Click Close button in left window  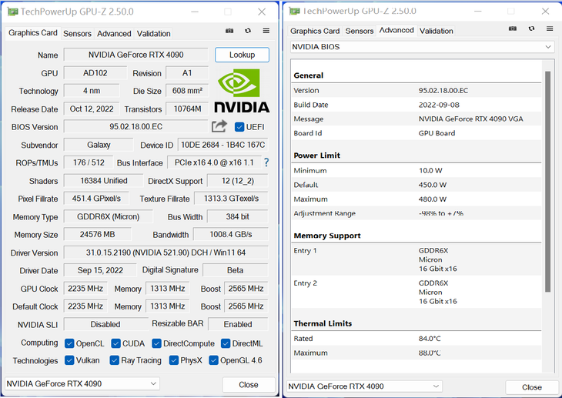[x=249, y=385]
